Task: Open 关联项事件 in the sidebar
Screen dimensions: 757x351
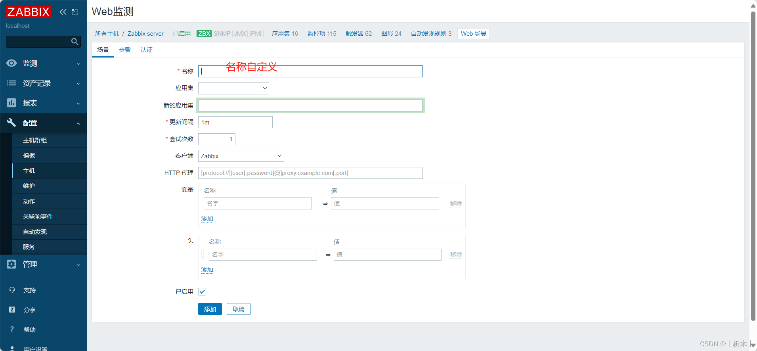Action: pyautogui.click(x=49, y=217)
